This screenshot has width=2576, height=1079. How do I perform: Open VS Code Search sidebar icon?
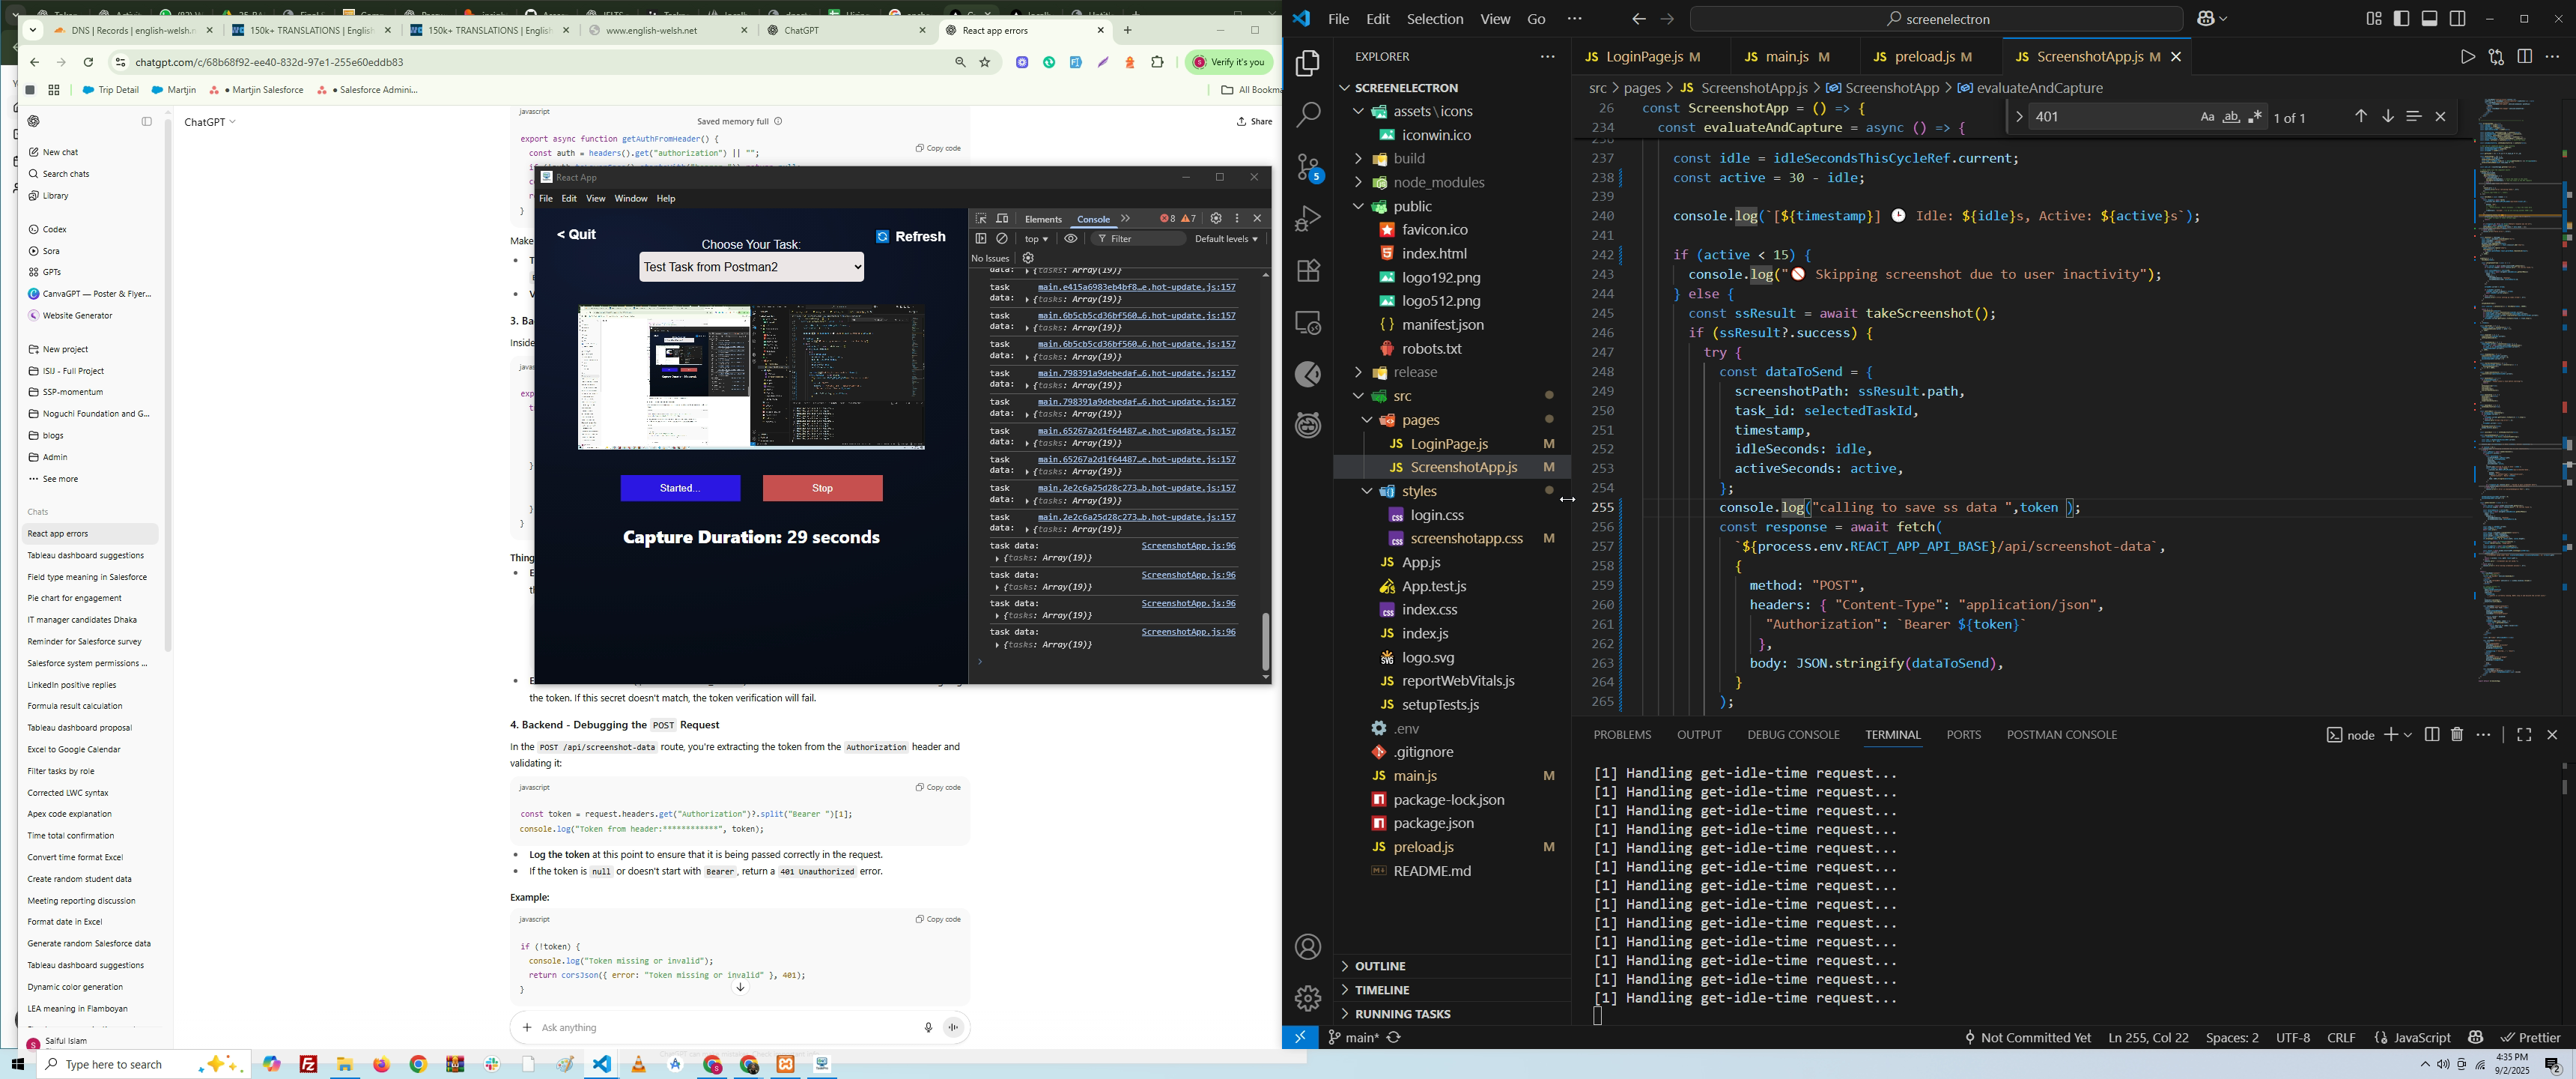[1308, 114]
